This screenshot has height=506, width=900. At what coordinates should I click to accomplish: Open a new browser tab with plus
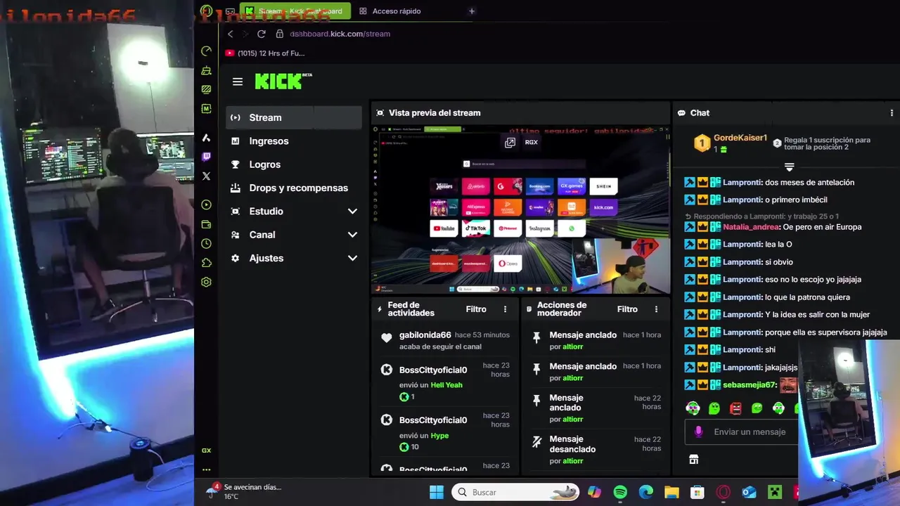tap(472, 11)
